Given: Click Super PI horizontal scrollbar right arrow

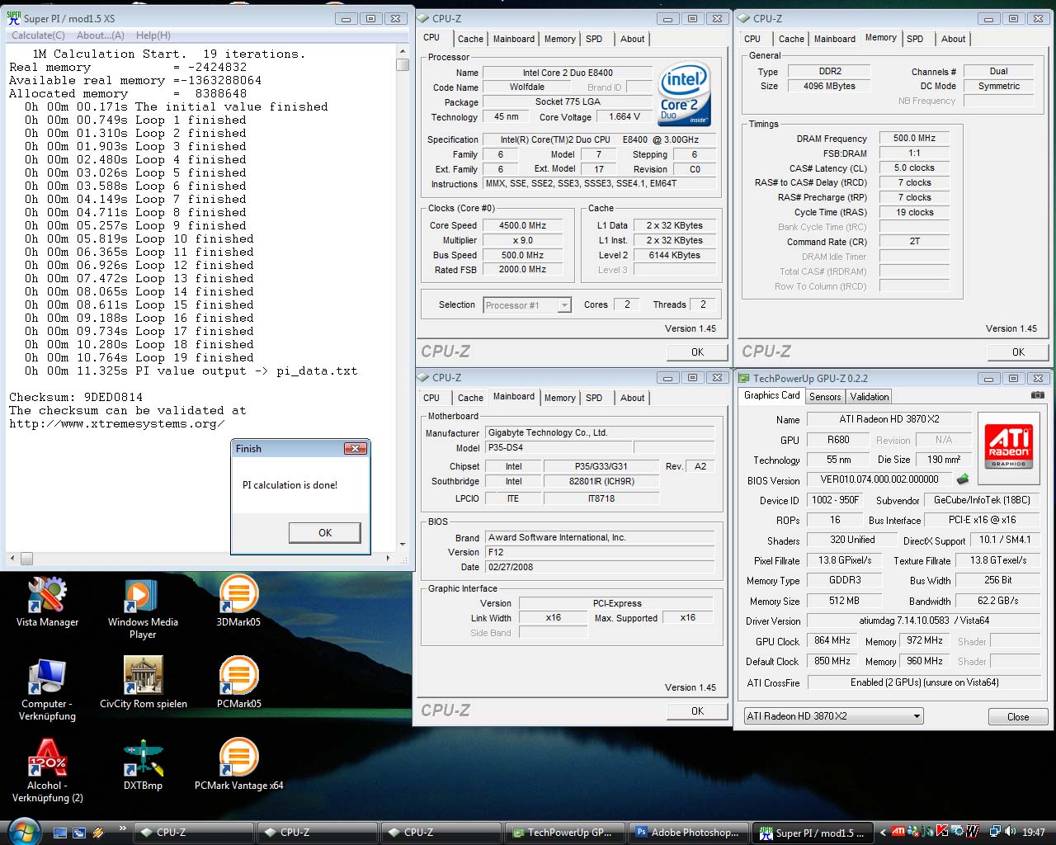Looking at the screenshot, I should (x=389, y=558).
